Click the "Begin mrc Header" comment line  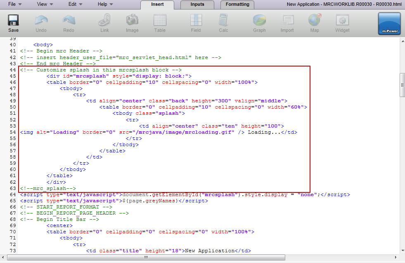click(x=61, y=51)
